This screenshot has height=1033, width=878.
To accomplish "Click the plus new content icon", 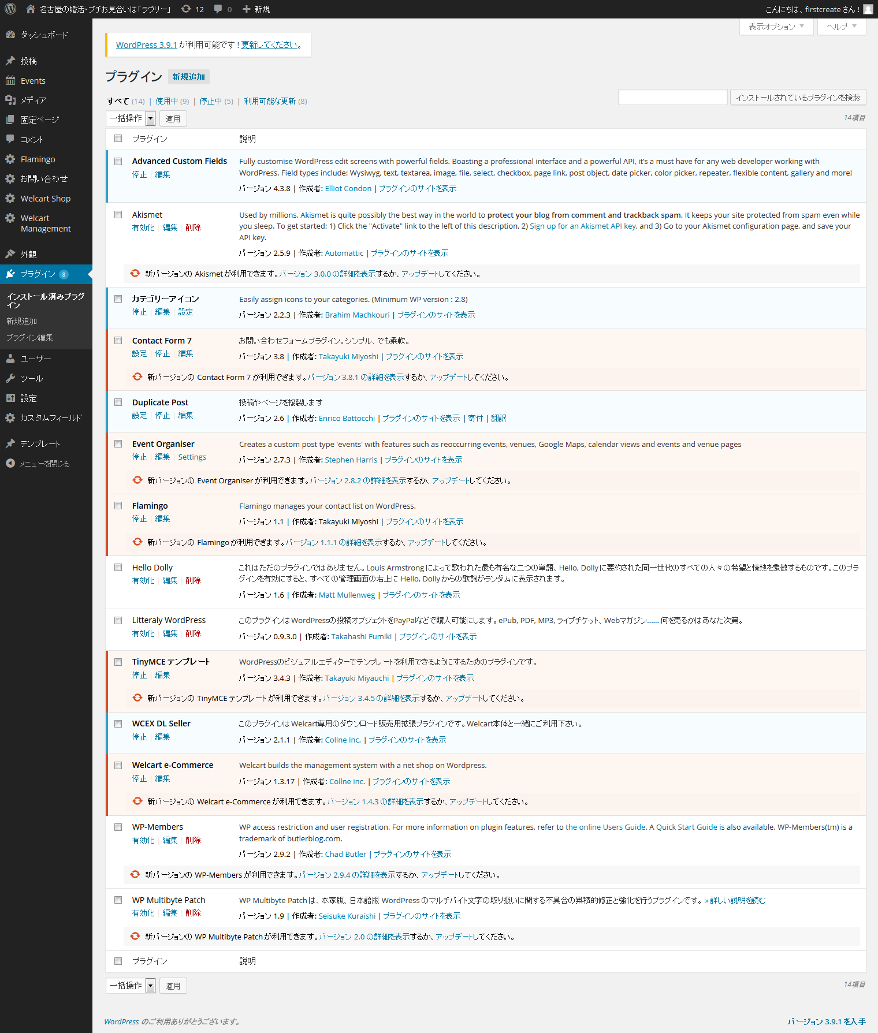I will [x=247, y=9].
